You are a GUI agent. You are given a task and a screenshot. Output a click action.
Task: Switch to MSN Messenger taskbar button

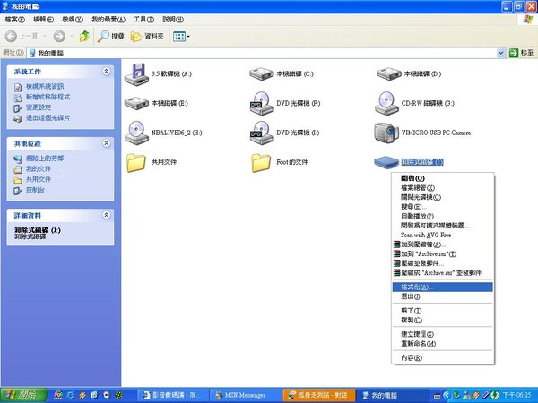(x=244, y=395)
